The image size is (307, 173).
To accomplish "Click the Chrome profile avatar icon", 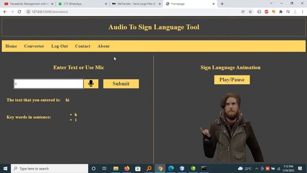I will coord(295,12).
